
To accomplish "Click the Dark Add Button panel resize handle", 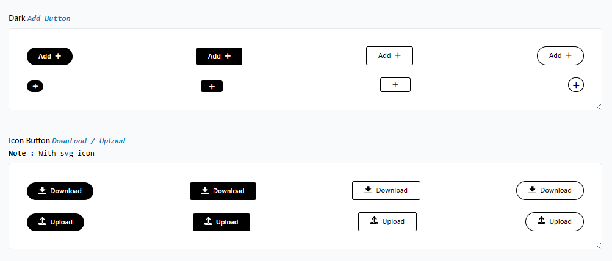I will tap(598, 106).
